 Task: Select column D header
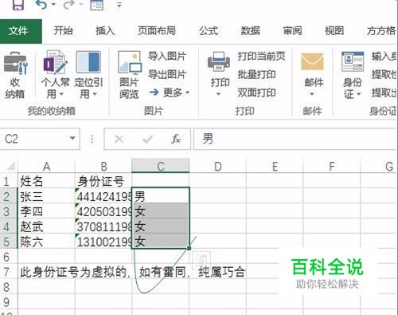[x=218, y=167]
